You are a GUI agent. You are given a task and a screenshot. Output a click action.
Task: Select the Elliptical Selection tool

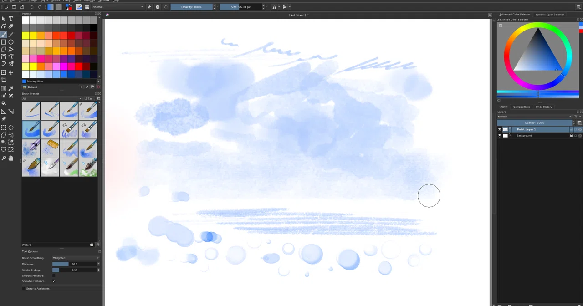[x=11, y=127]
